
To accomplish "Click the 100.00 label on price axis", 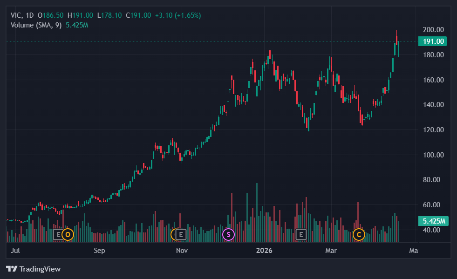I will tap(432, 155).
